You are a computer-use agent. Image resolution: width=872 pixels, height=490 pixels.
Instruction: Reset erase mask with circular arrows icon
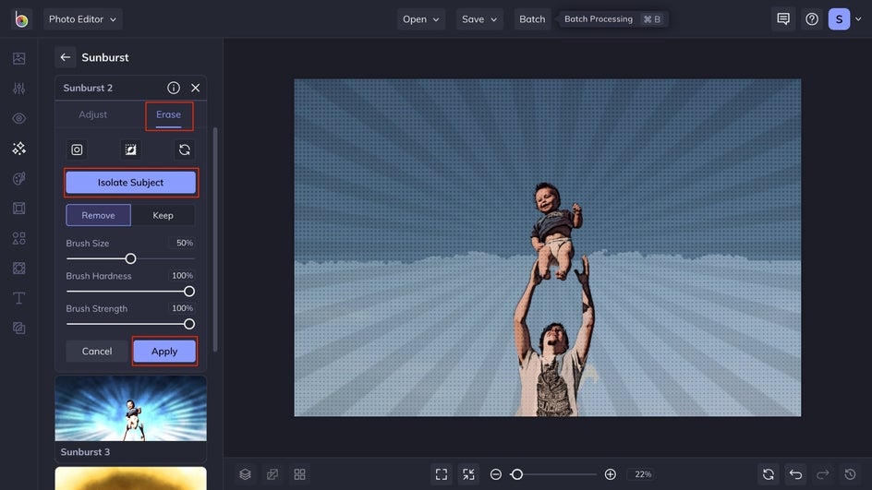click(x=184, y=149)
